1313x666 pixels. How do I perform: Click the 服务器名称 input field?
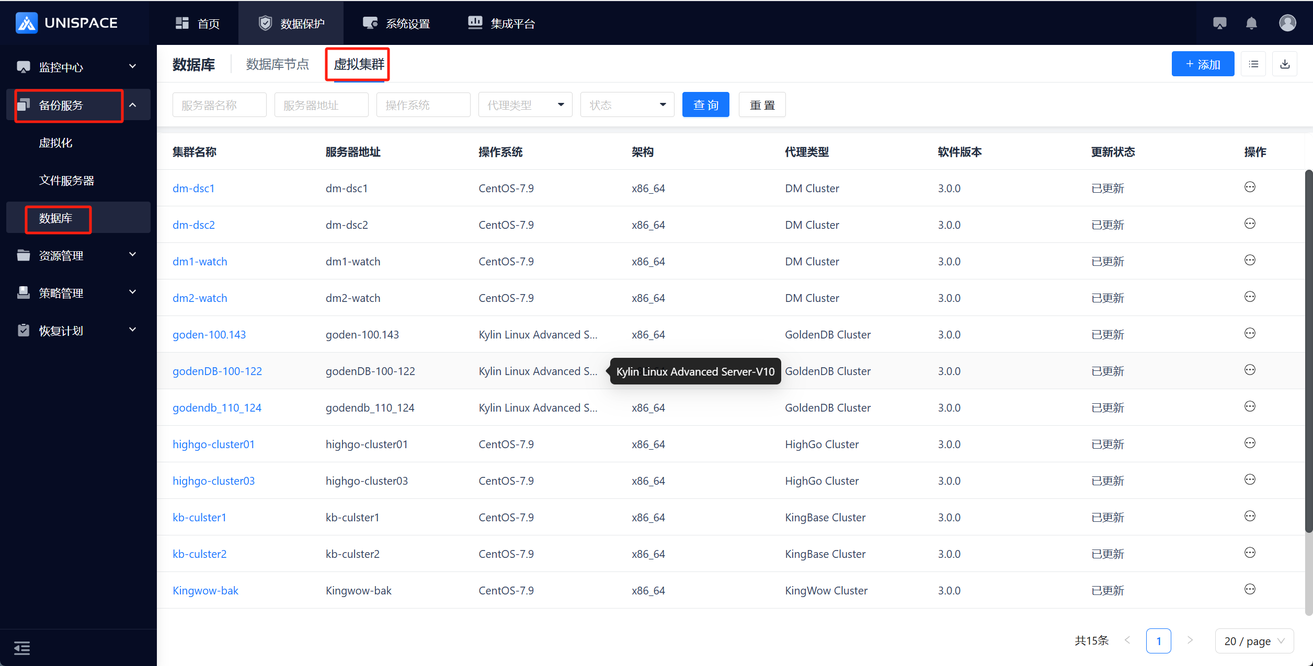point(219,105)
